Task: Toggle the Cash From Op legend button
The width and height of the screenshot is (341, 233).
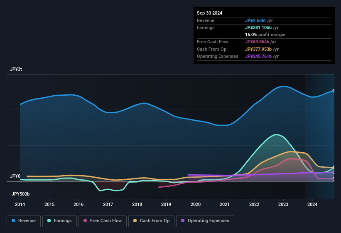Action: pyautogui.click(x=151, y=221)
